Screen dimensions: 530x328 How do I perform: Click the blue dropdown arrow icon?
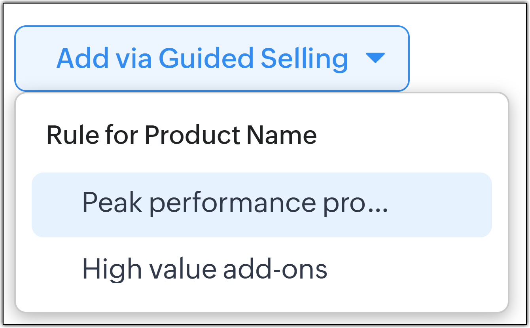coord(375,58)
